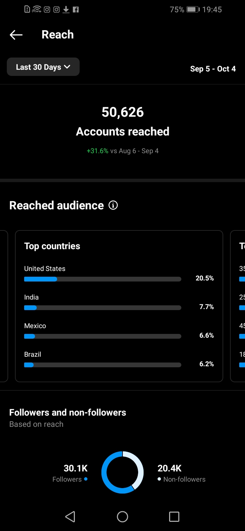Image resolution: width=245 pixels, height=531 pixels.
Task: Tap the Facebook notification icon
Action: (76, 10)
